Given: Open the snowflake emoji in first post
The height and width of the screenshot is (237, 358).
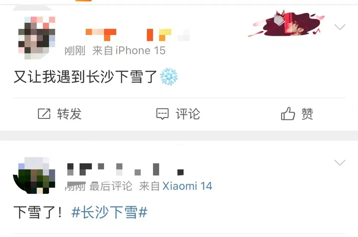Looking at the screenshot, I should pos(169,76).
